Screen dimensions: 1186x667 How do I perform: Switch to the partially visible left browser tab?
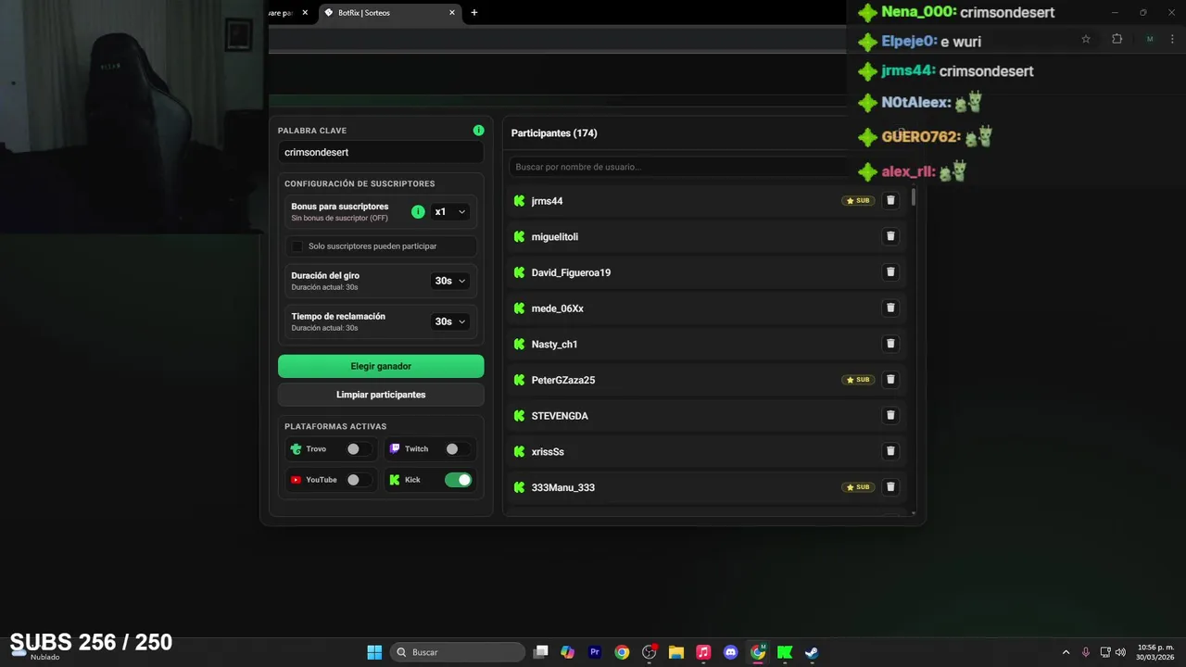292,13
